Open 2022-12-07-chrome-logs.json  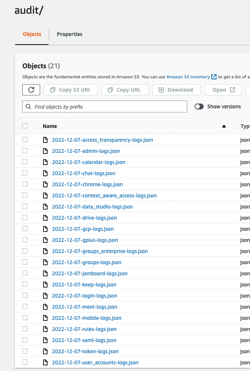(x=87, y=184)
